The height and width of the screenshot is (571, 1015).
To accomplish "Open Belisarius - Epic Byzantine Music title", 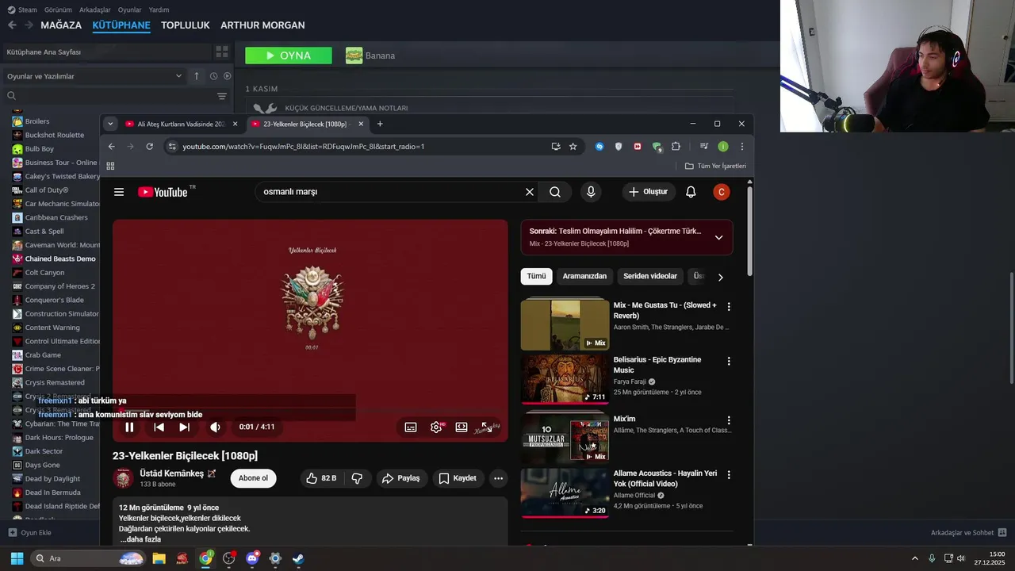I will (x=657, y=365).
